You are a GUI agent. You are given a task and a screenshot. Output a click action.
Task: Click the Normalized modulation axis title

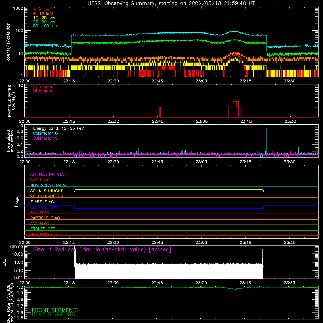click(x=10, y=141)
